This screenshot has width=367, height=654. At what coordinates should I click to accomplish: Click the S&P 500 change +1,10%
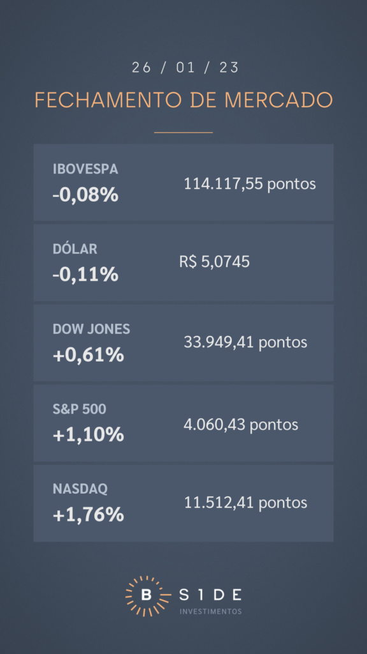point(89,435)
